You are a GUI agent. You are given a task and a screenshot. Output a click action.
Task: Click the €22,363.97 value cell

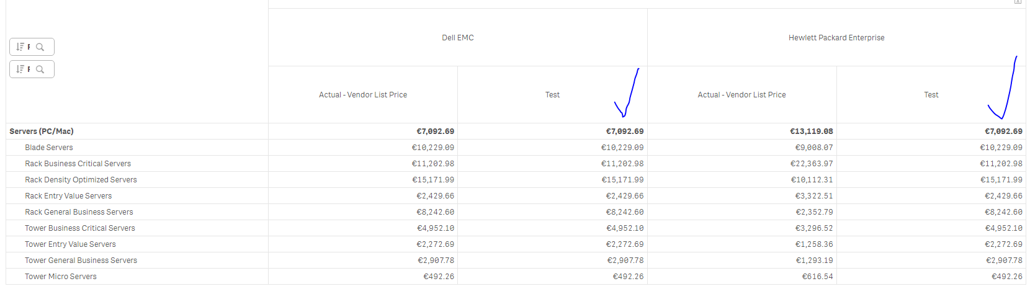click(x=813, y=164)
